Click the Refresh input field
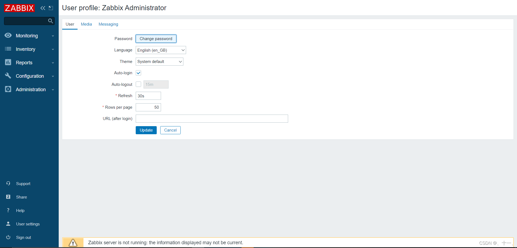517x248 pixels. pyautogui.click(x=148, y=96)
